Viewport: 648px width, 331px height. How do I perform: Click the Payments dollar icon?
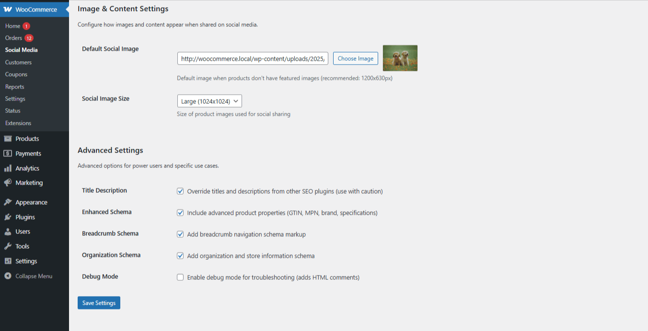click(8, 154)
